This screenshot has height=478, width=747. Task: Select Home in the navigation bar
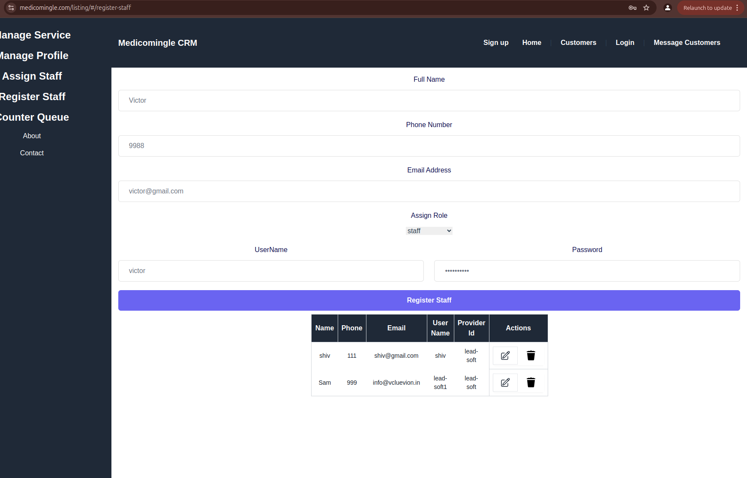point(531,42)
